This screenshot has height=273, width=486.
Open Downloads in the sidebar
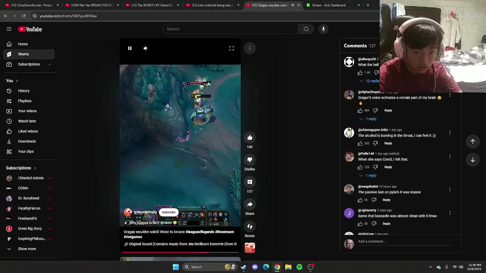pos(29,141)
